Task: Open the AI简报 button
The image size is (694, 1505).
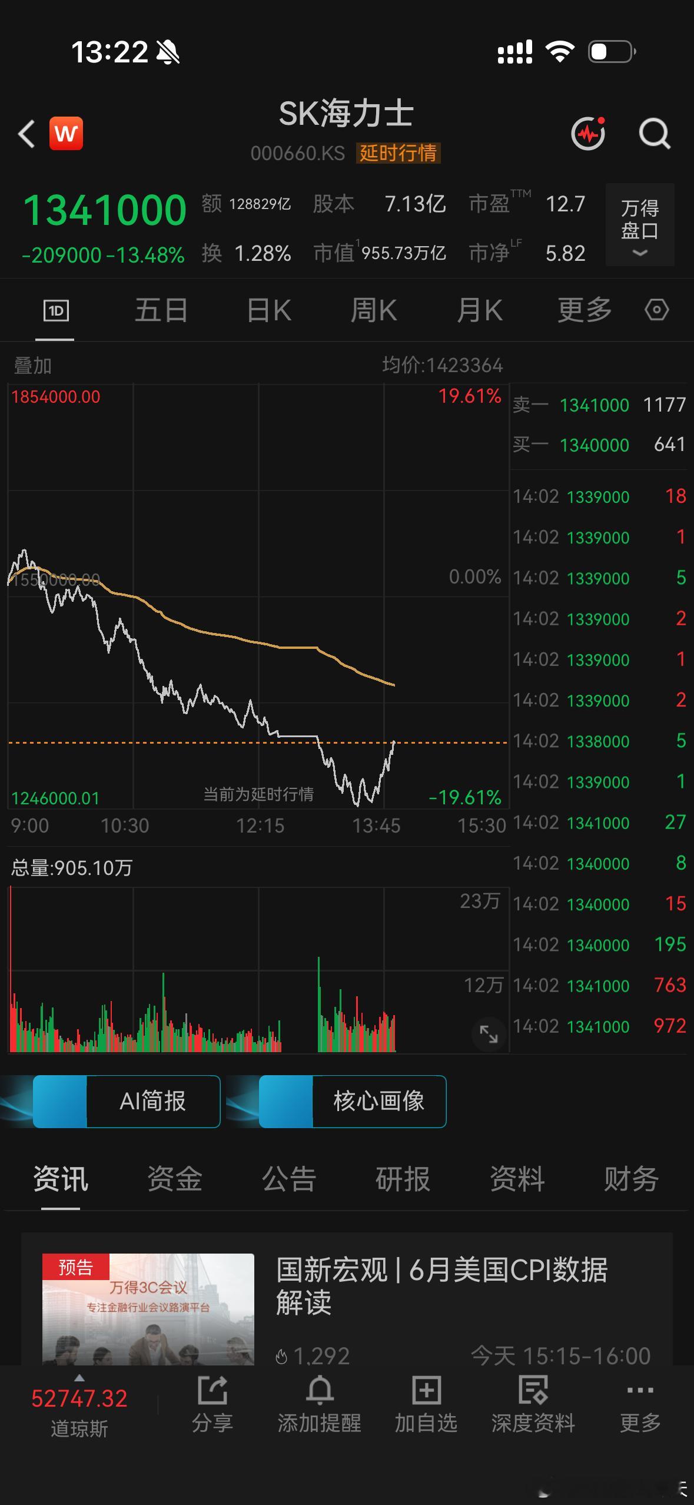Action: click(x=127, y=1101)
